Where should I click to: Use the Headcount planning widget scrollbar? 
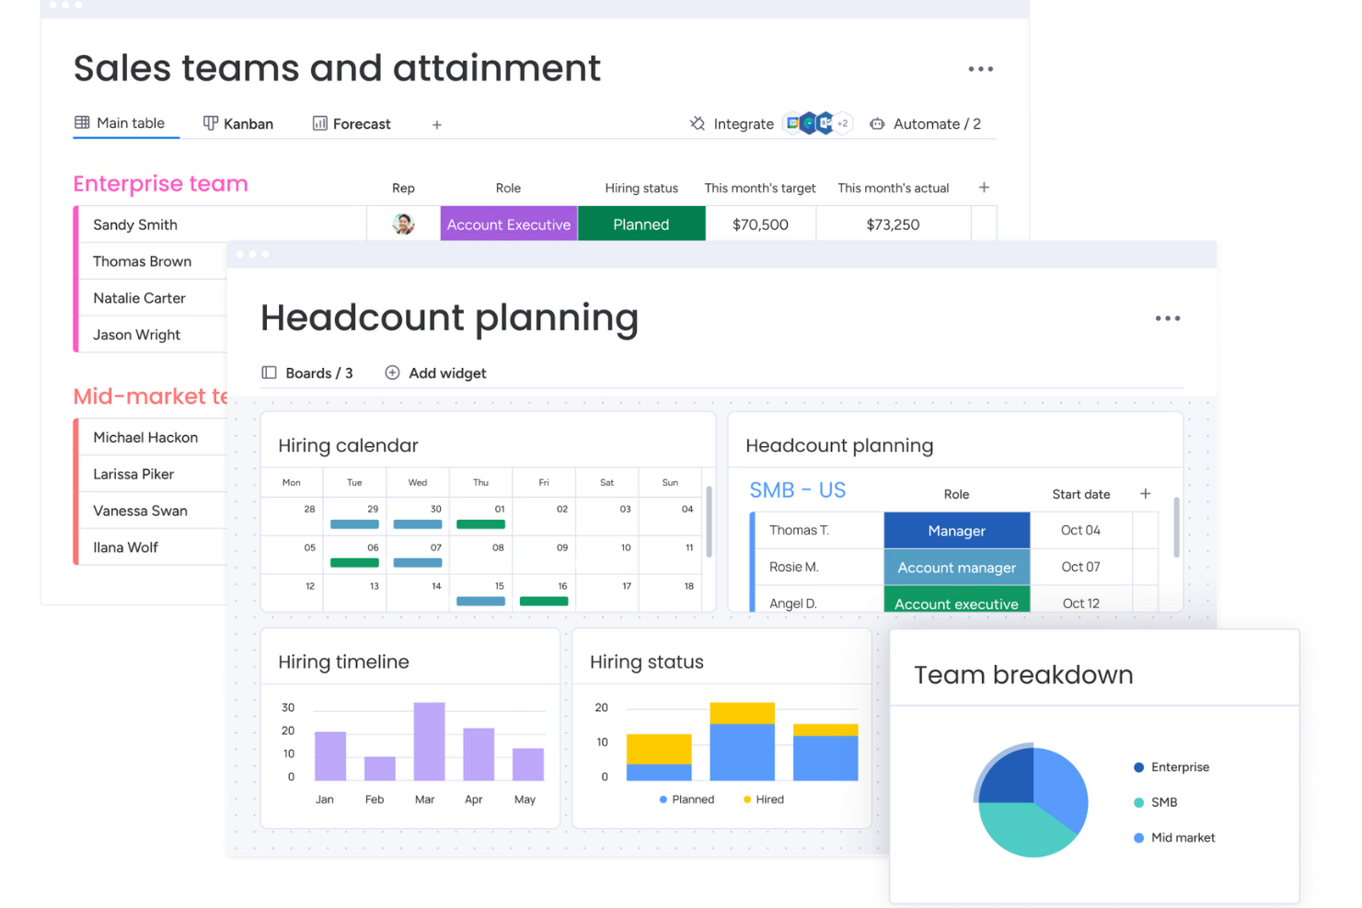[x=1176, y=527]
